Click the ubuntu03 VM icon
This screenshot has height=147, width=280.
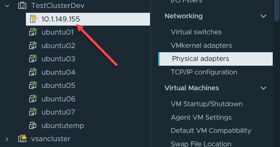coord(33,59)
